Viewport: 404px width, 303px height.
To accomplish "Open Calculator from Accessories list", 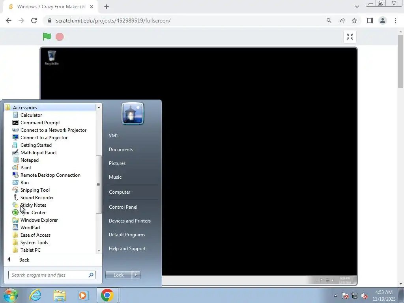I will pyautogui.click(x=31, y=115).
